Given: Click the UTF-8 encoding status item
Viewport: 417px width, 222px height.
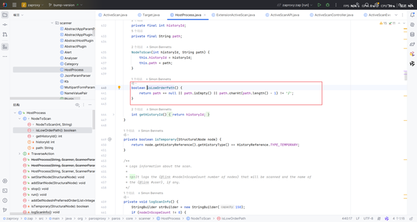Looking at the screenshot, I should point(368,218).
